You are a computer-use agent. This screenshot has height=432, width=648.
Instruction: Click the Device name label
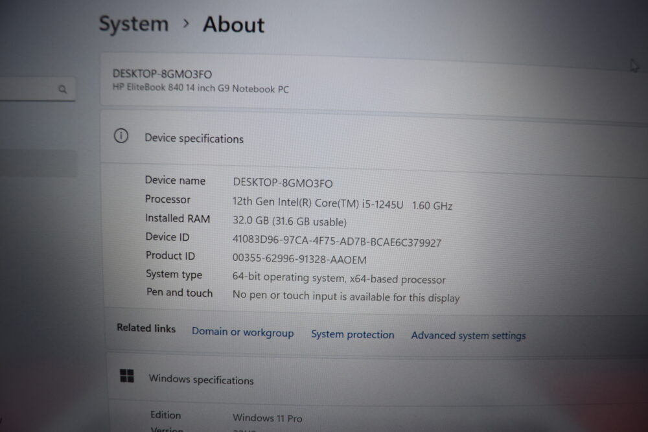point(175,180)
